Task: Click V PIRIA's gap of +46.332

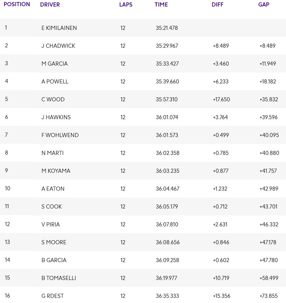Action: click(x=268, y=224)
